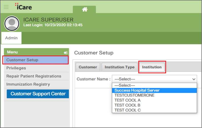
Task: Click the user profile avatar
Action: [x=12, y=24]
